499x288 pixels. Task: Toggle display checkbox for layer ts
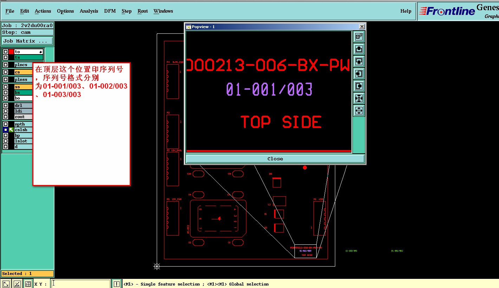coord(6,57)
